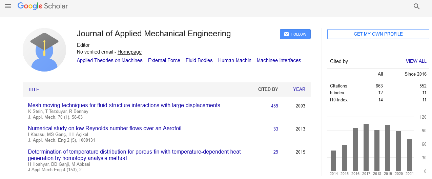This screenshot has width=432, height=179.
Task: Click the search magnifier icon
Action: point(416,6)
